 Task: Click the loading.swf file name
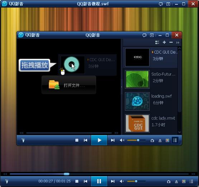coord(161,96)
